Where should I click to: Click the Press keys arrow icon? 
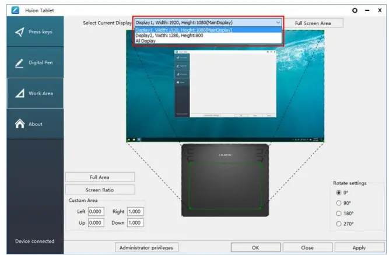[x=20, y=32]
